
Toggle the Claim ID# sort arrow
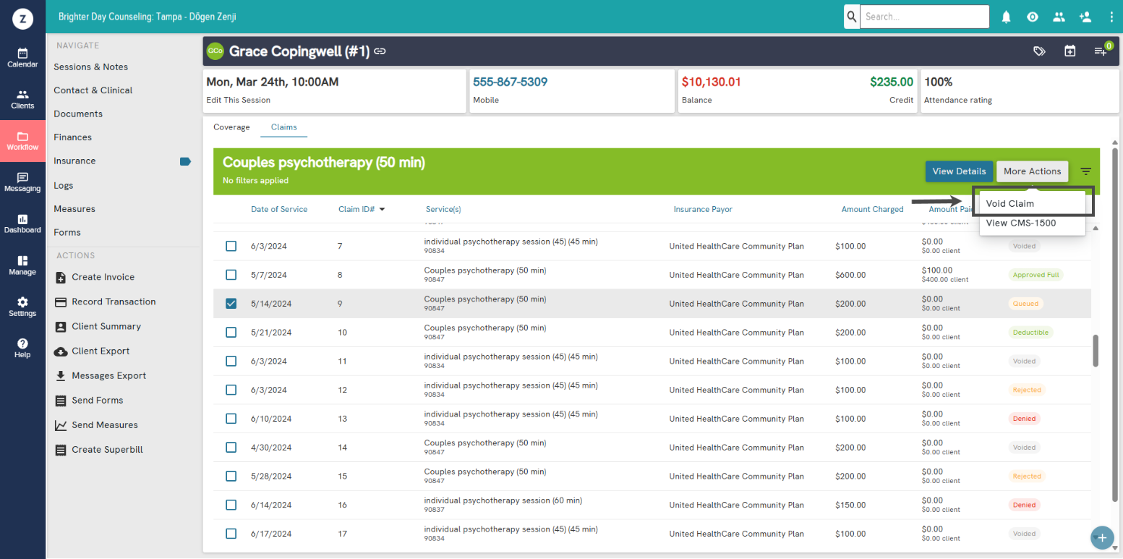382,210
